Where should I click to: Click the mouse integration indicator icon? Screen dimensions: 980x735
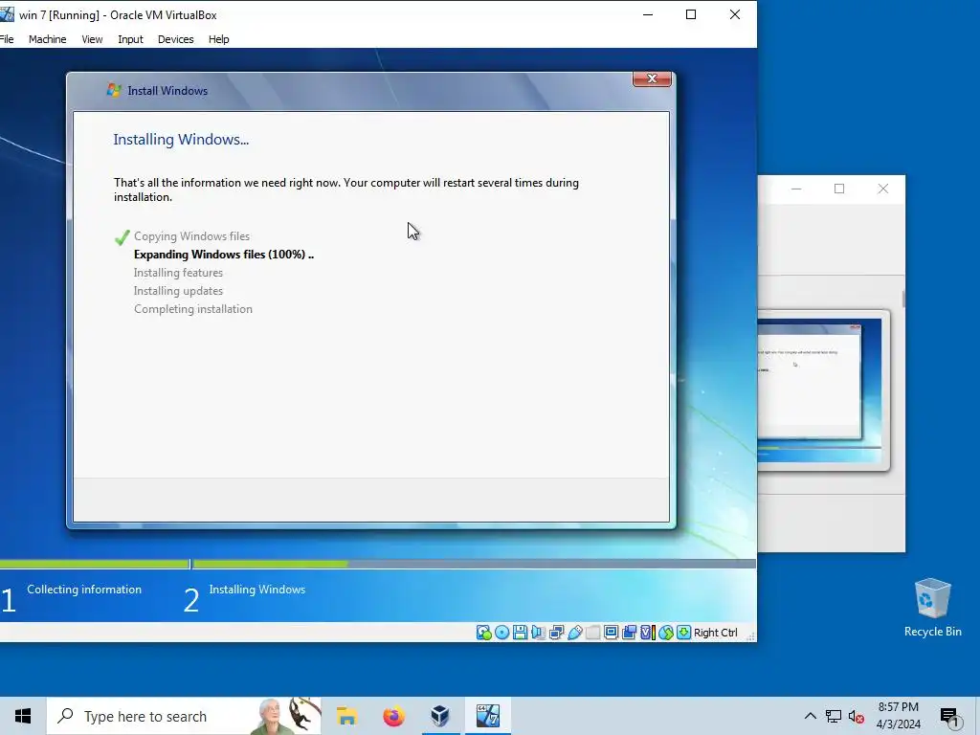666,633
